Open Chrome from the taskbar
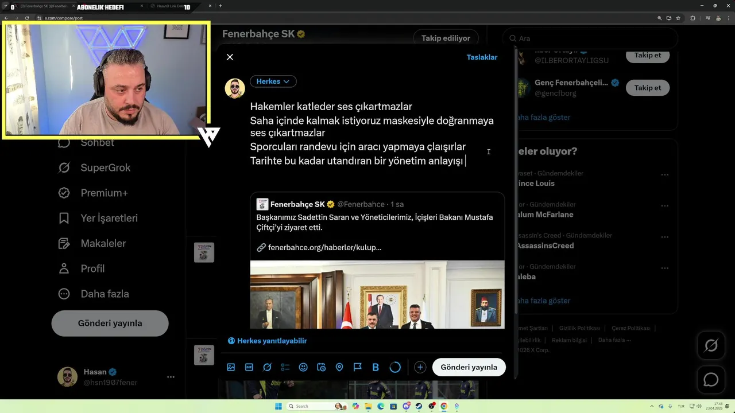This screenshot has width=735, height=413. (444, 406)
